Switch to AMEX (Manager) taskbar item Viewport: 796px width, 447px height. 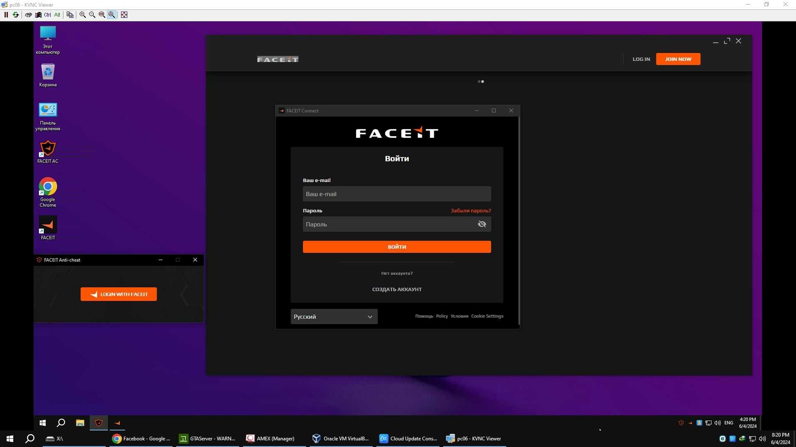(274, 438)
